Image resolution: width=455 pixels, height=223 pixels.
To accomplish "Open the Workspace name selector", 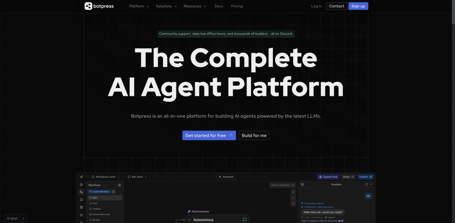I will tap(105, 177).
